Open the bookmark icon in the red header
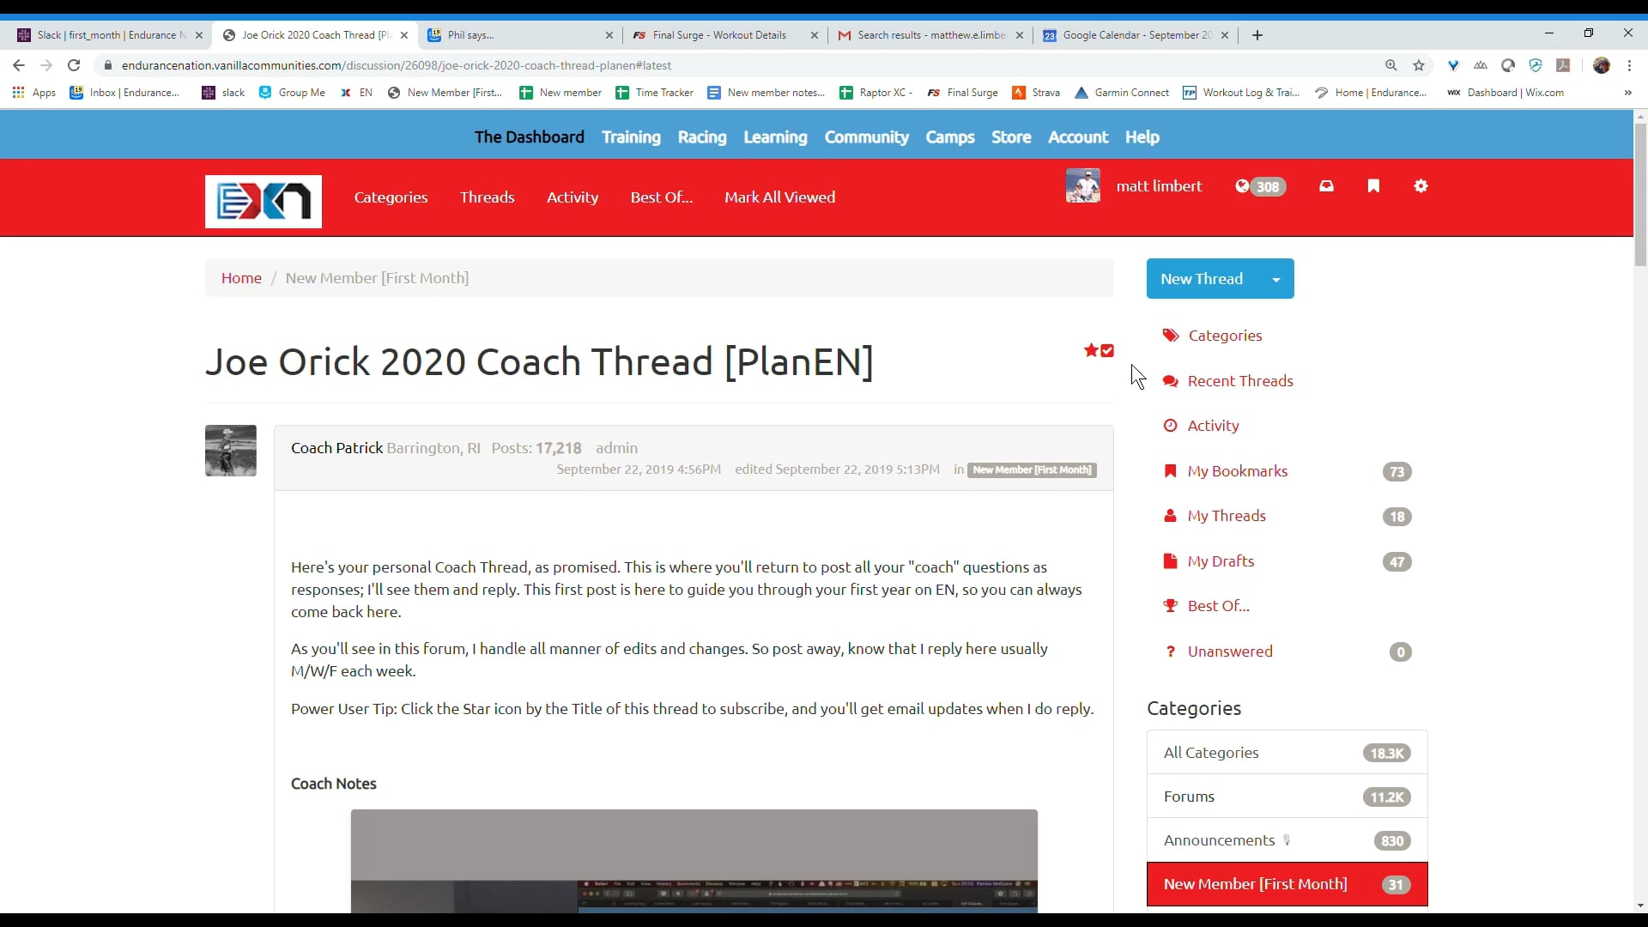This screenshot has width=1648, height=927. (x=1373, y=186)
